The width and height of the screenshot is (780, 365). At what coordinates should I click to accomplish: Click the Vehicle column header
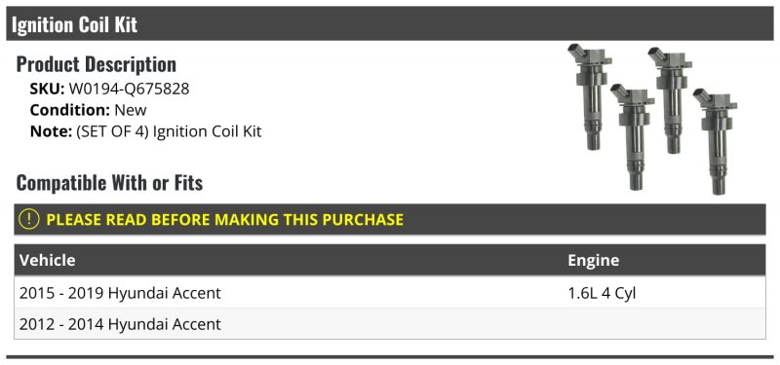tap(47, 260)
